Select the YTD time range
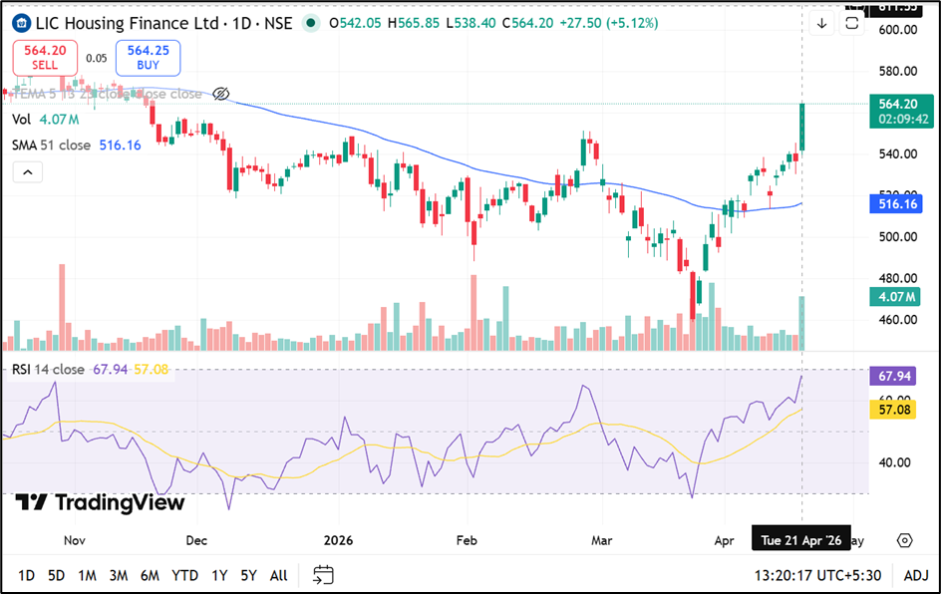The height and width of the screenshot is (594, 941). point(184,575)
